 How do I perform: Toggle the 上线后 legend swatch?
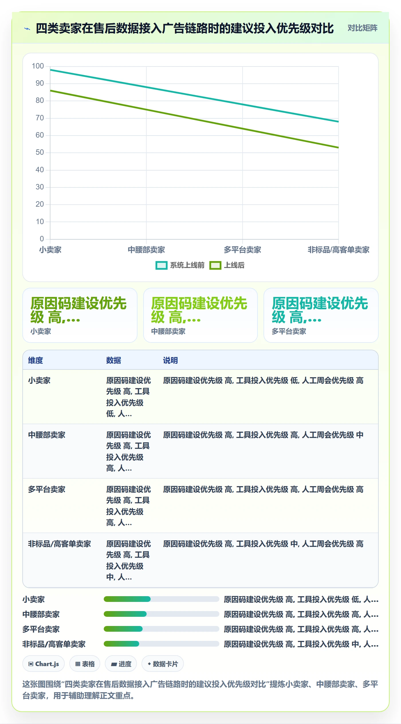coord(215,265)
